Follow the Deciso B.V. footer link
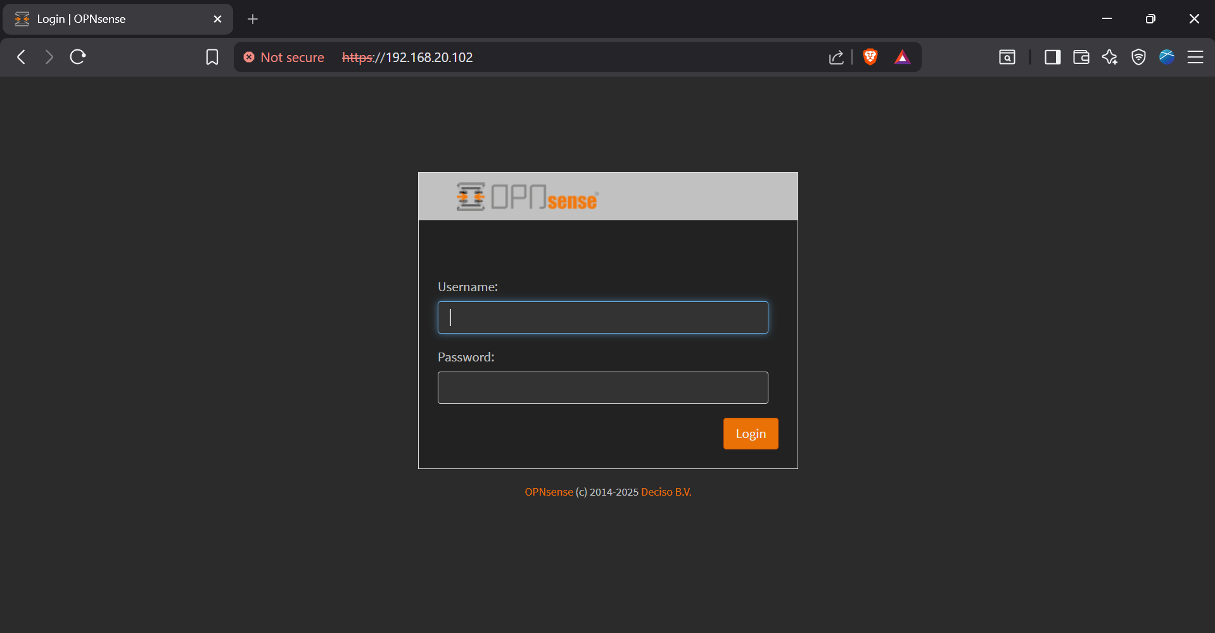 [666, 492]
